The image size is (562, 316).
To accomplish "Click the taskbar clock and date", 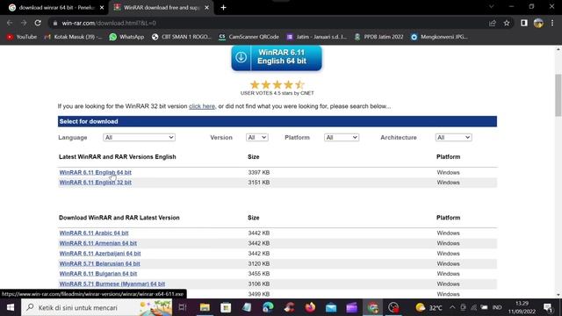I will pyautogui.click(x=522, y=307).
